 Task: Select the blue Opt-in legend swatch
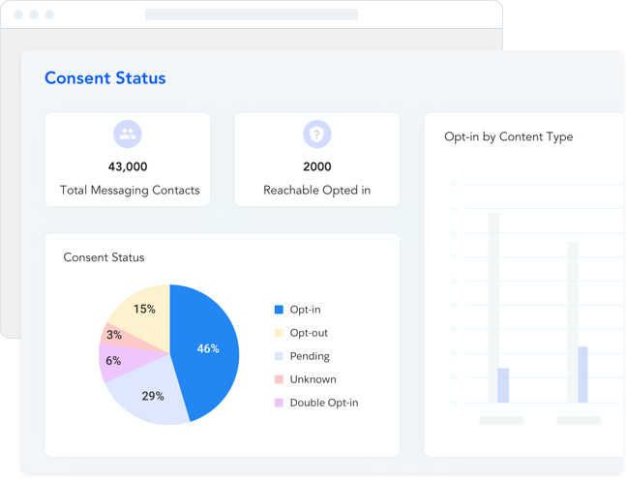pos(279,310)
